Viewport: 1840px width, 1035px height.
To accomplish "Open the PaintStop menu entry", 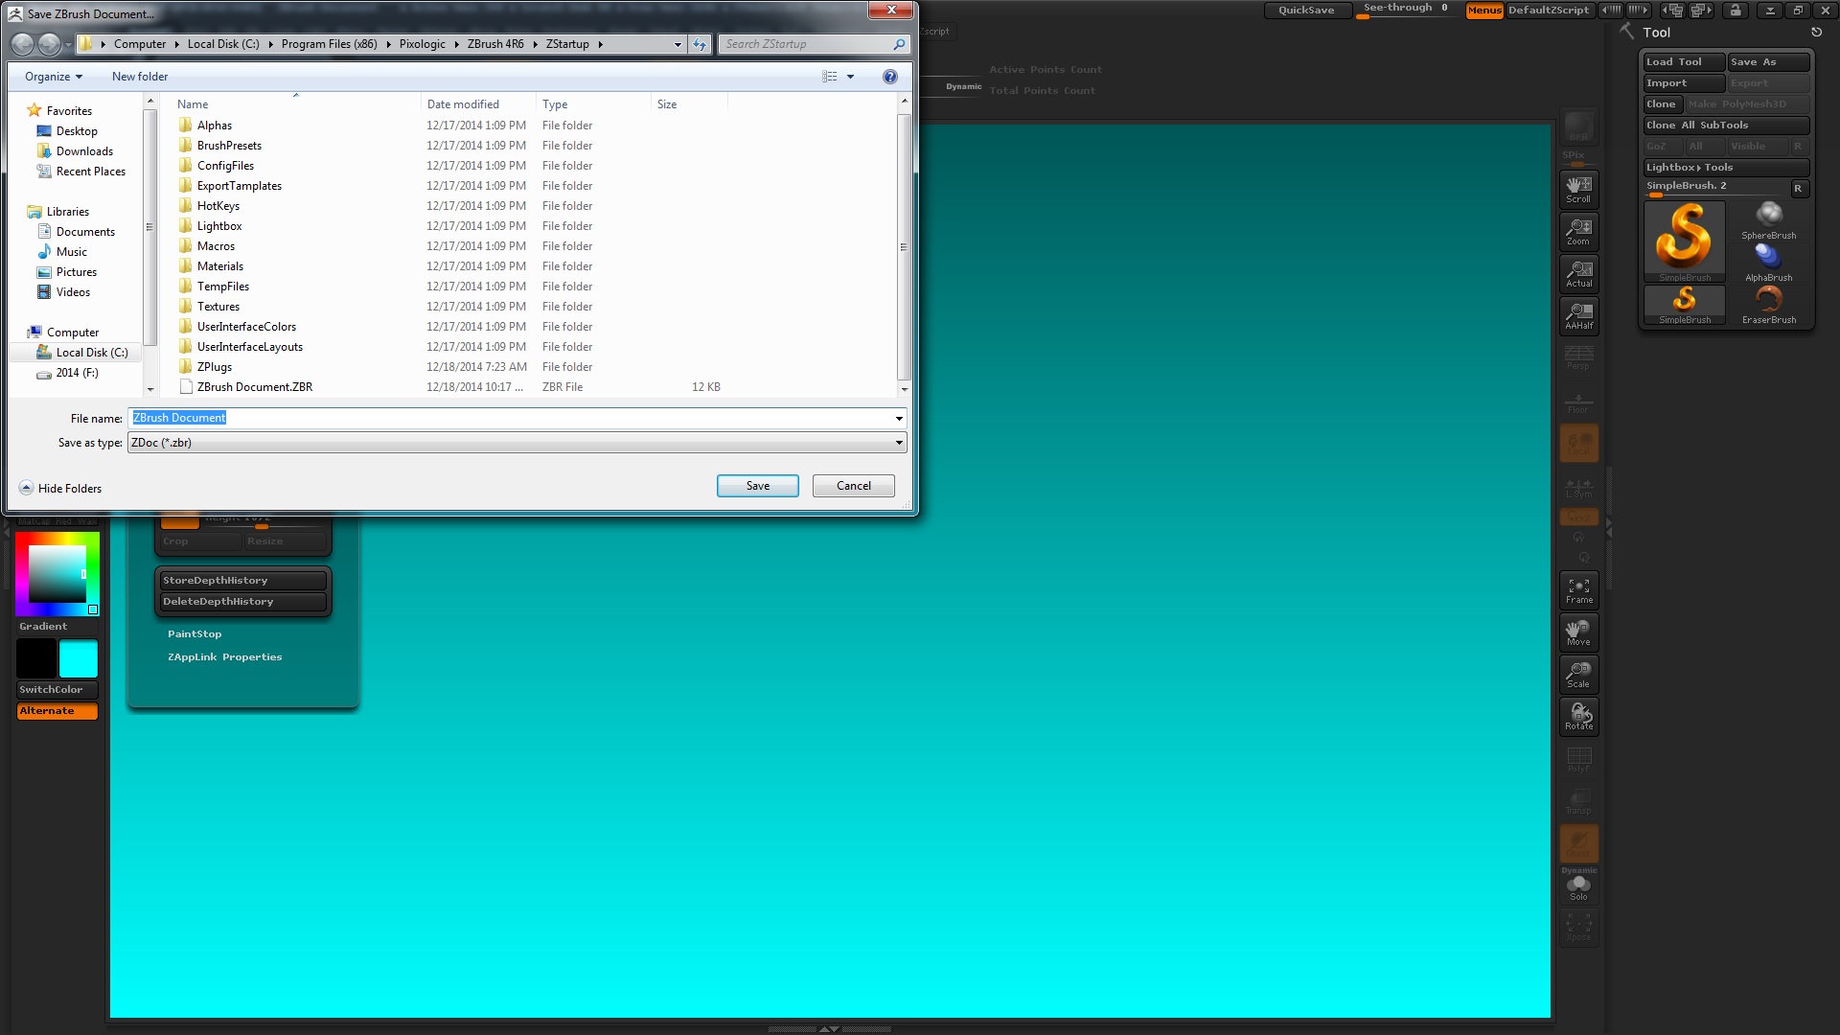I will [195, 634].
